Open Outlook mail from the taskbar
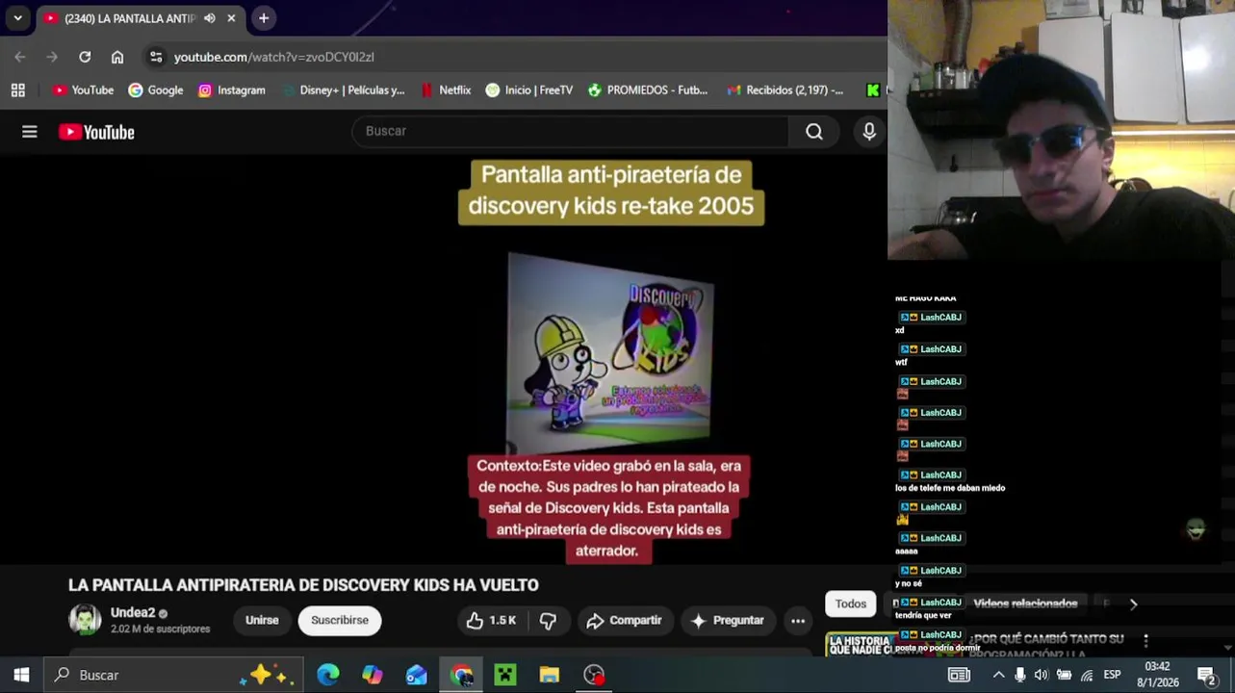1235x693 pixels. click(x=417, y=675)
